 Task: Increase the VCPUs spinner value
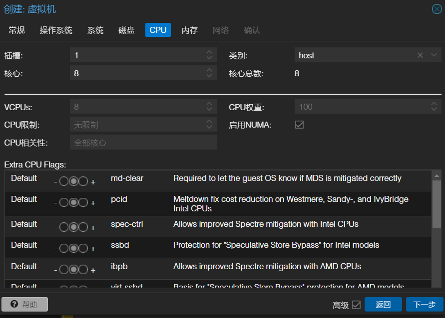pyautogui.click(x=209, y=104)
